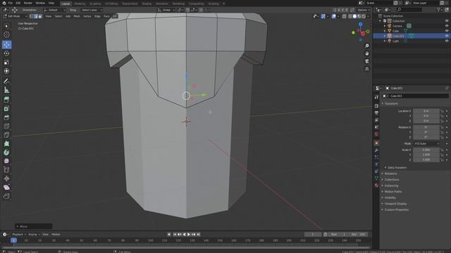The image size is (451, 253).
Task: Switch to solid viewport shading
Action: coord(354,16)
